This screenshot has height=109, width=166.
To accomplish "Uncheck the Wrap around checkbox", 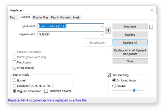I will pos(14,68).
